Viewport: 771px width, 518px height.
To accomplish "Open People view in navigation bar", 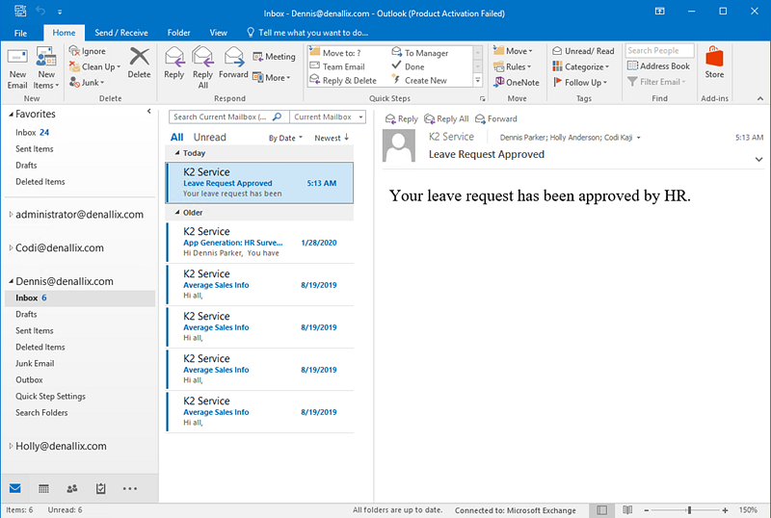I will coord(72,488).
